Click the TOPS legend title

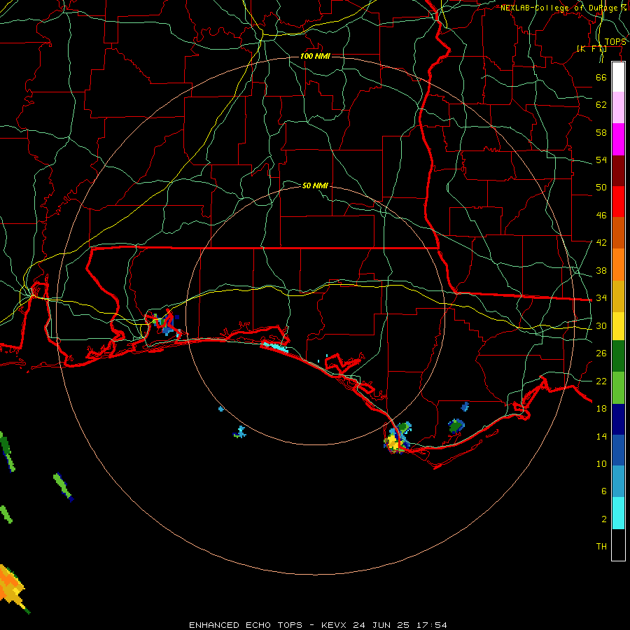pos(615,42)
